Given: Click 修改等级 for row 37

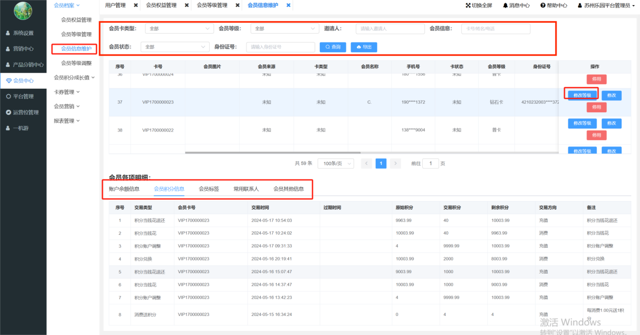Looking at the screenshot, I should coord(582,95).
